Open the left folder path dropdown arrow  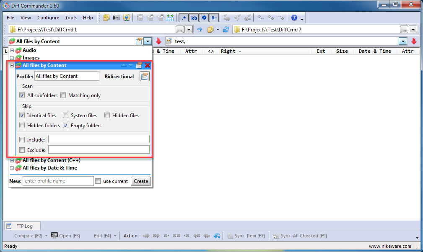pyautogui.click(x=189, y=29)
